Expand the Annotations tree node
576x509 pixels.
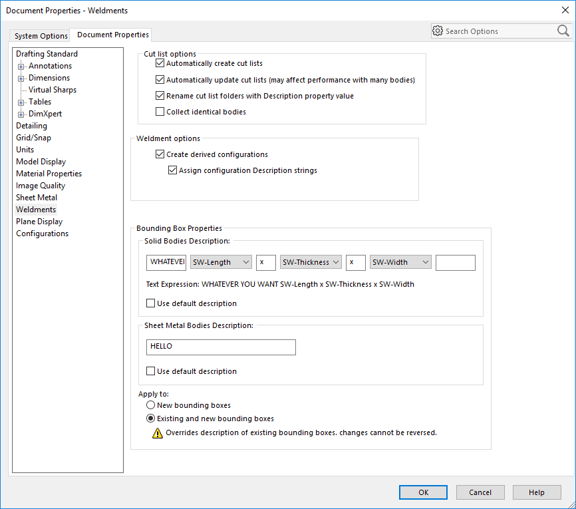pos(21,67)
